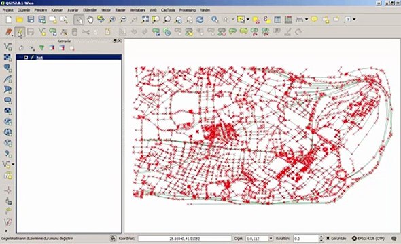The height and width of the screenshot is (244, 401).
Task: Click the Save As icon
Action: pyautogui.click(x=42, y=20)
